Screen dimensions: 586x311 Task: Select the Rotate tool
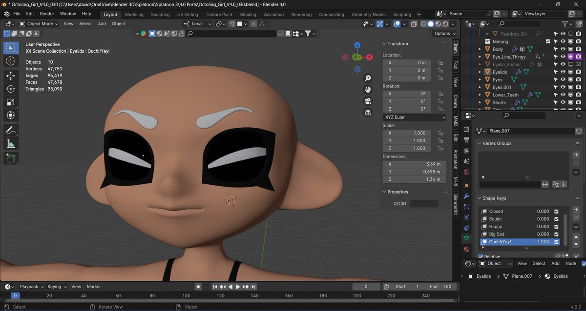click(10, 89)
